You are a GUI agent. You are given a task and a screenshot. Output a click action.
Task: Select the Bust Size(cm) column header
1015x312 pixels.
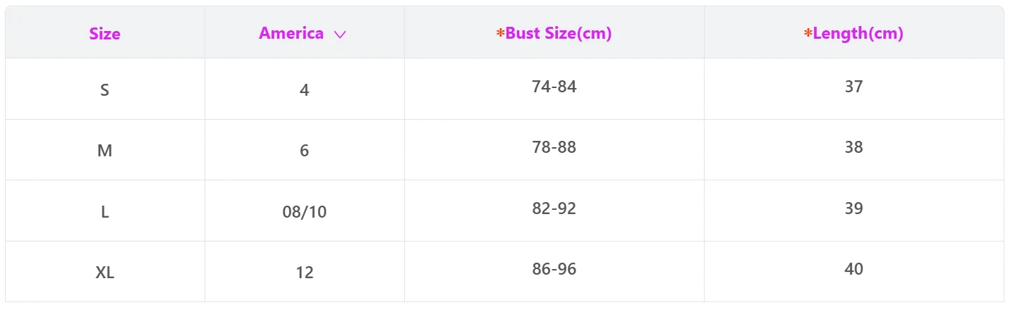click(554, 32)
